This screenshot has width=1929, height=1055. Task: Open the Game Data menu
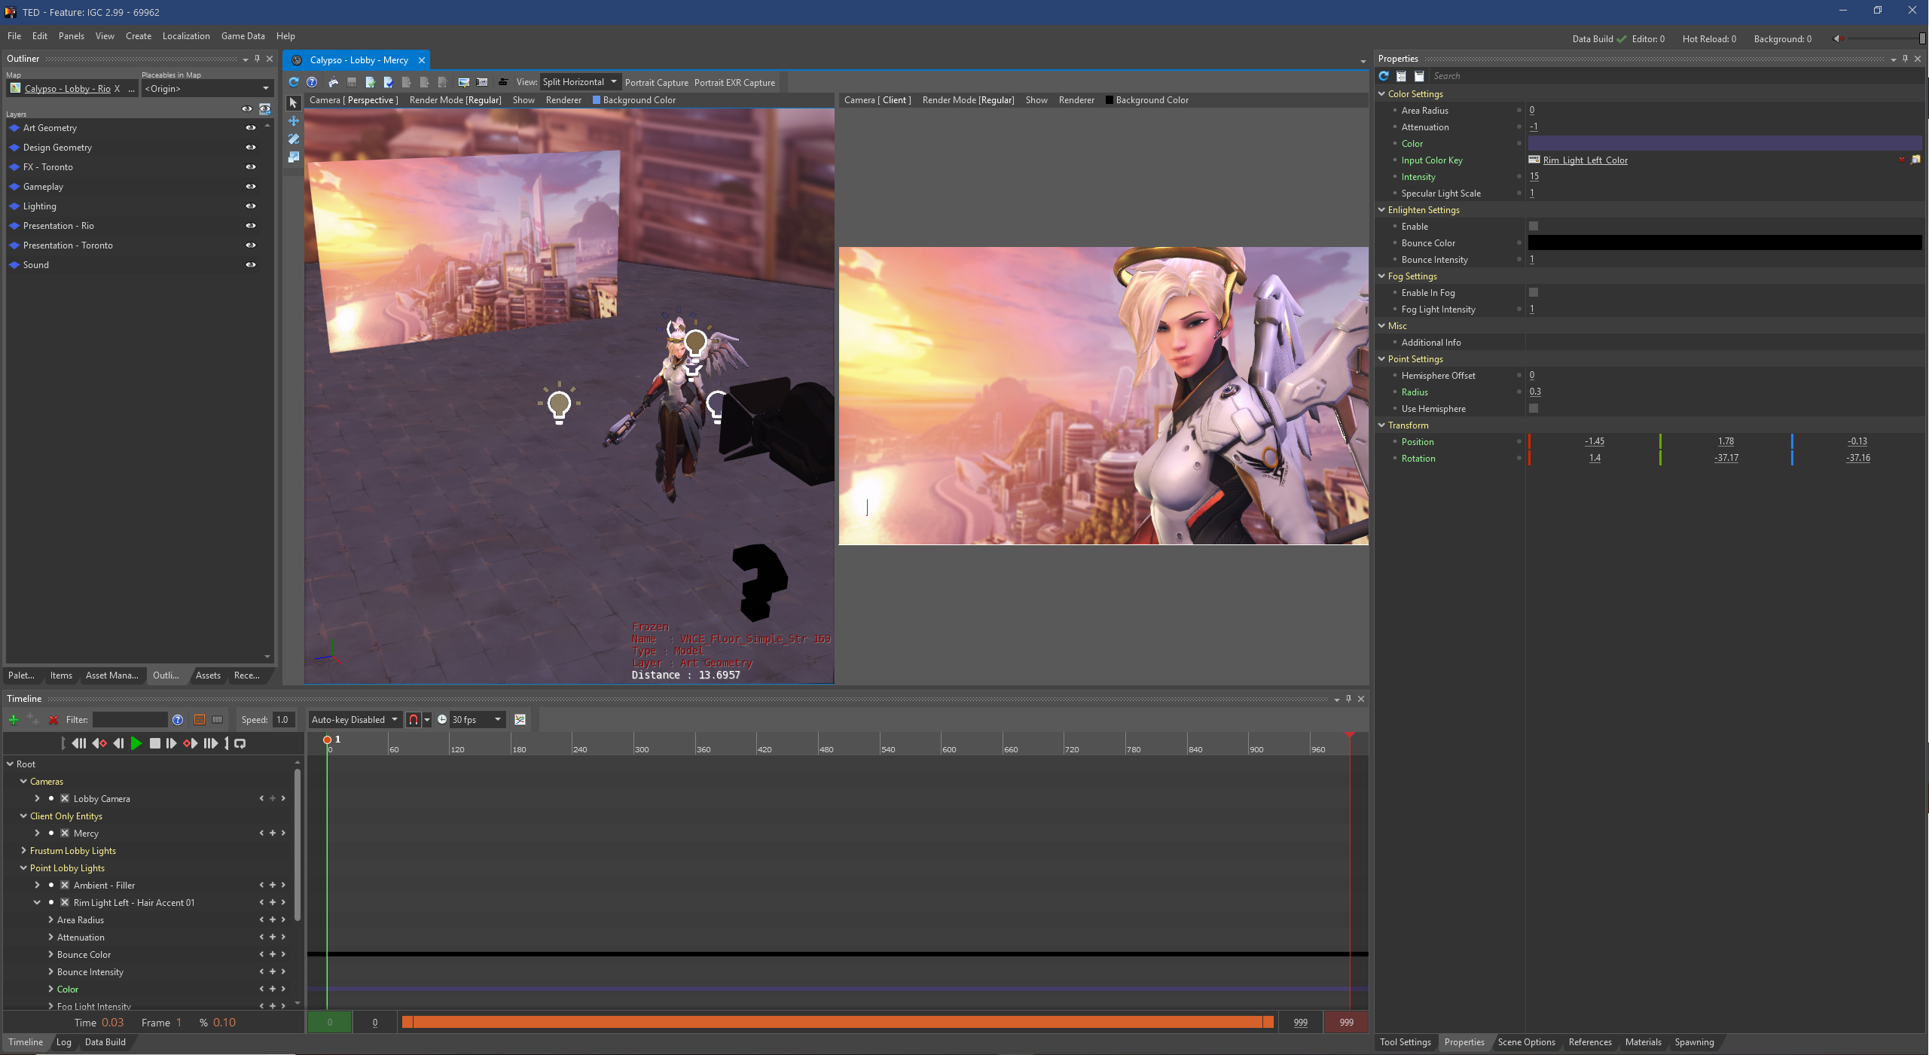point(242,35)
